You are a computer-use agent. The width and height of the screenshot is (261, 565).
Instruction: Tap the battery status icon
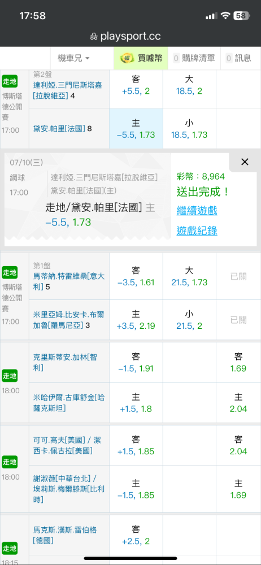(241, 15)
